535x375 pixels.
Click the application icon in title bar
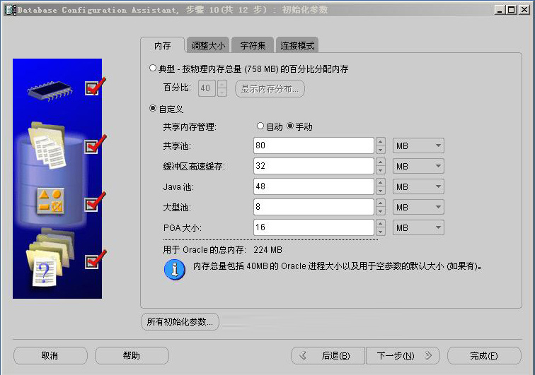[x=9, y=10]
